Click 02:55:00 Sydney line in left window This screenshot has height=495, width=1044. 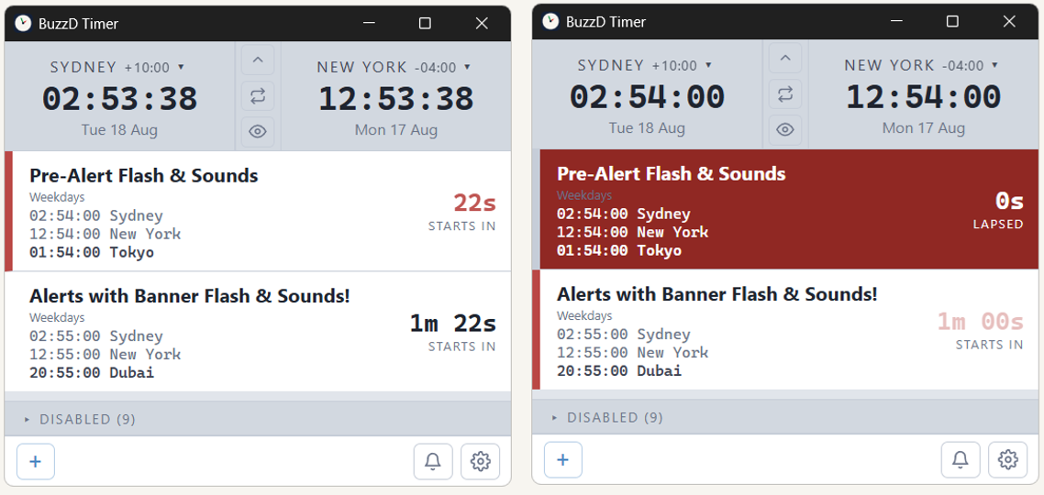[96, 336]
